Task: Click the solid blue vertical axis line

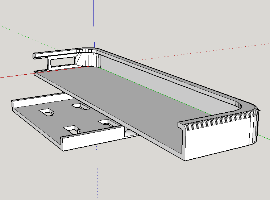Action: (94, 24)
